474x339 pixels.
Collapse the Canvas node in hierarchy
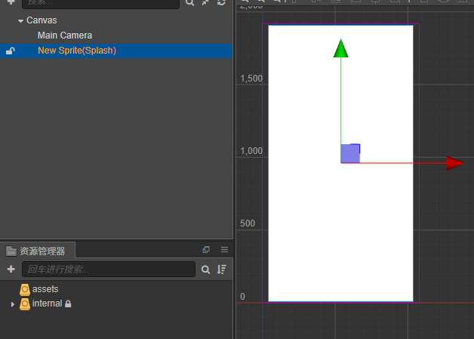click(20, 21)
